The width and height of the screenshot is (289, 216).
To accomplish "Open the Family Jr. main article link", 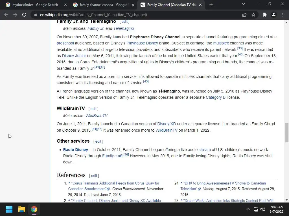I will [x=96, y=28].
